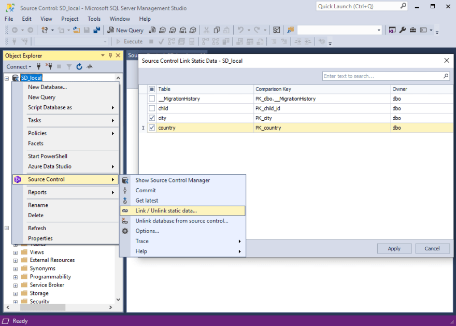Click the DMX query icon in the toolbar
The height and width of the screenshot is (326, 456).
(x=173, y=30)
